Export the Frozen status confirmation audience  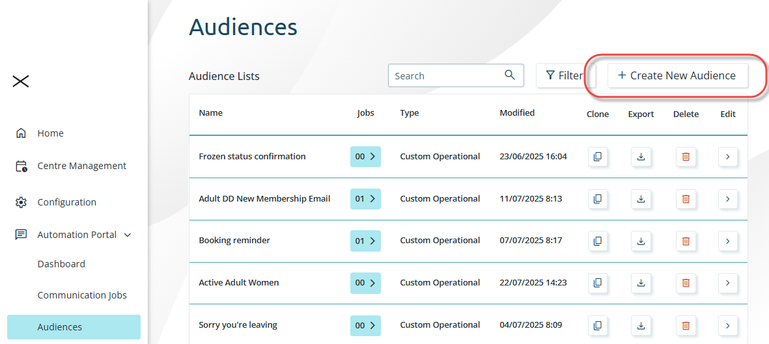pos(641,157)
